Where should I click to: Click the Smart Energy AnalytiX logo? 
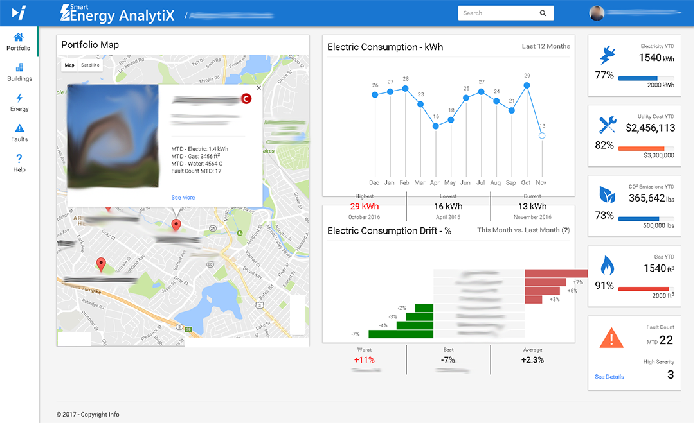click(117, 13)
